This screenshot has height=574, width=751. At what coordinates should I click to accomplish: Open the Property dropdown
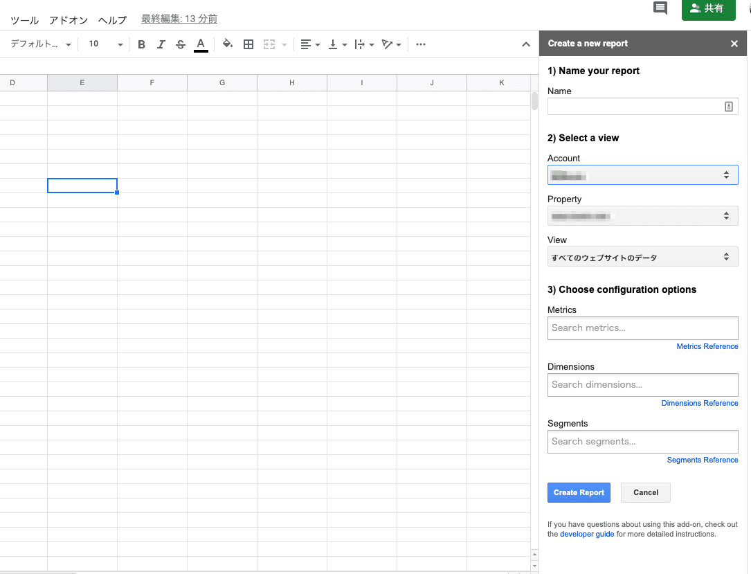(642, 216)
